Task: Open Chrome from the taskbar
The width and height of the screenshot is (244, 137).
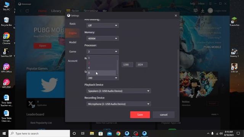Action: coord(118,134)
